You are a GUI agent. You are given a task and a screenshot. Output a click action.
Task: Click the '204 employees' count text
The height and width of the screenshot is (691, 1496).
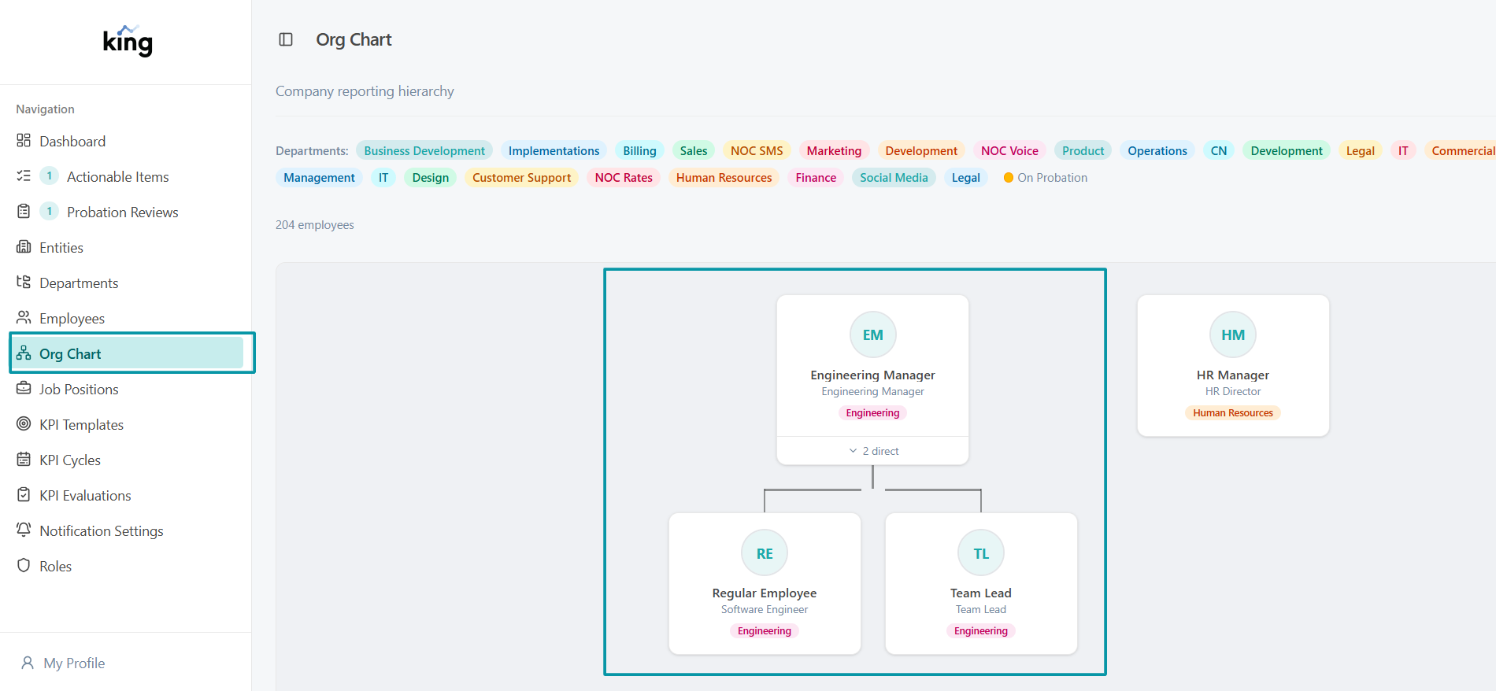point(314,224)
